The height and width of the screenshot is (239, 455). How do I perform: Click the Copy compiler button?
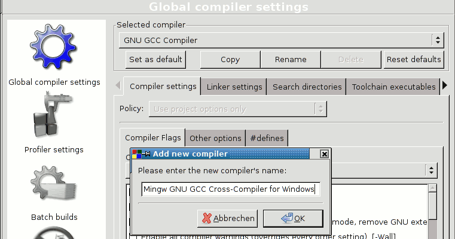click(x=230, y=60)
